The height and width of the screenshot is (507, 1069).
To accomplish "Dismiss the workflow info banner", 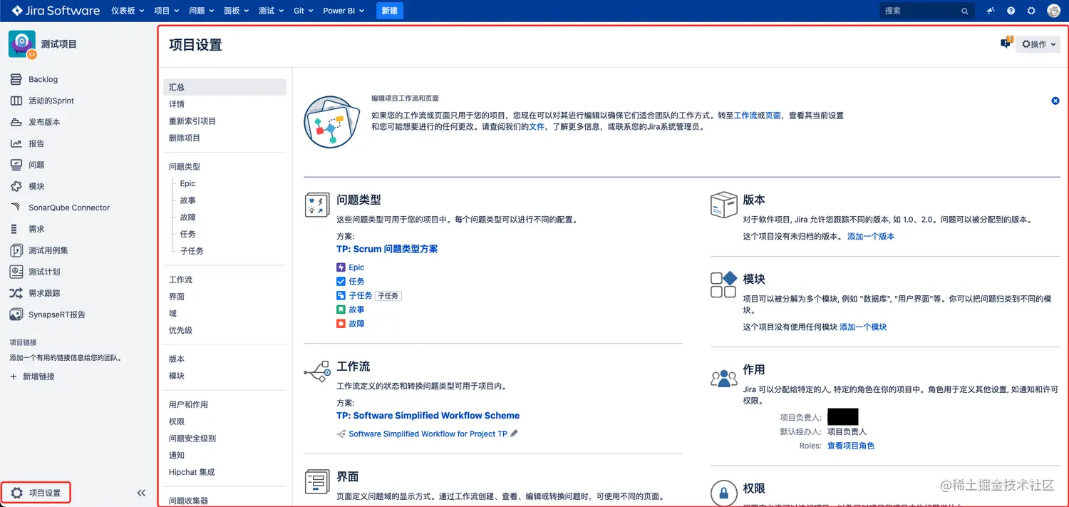I will coord(1055,101).
